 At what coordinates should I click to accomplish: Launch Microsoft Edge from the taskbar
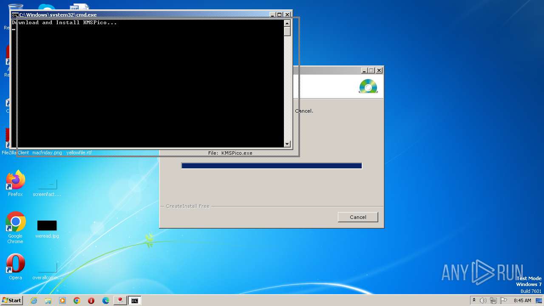106,300
